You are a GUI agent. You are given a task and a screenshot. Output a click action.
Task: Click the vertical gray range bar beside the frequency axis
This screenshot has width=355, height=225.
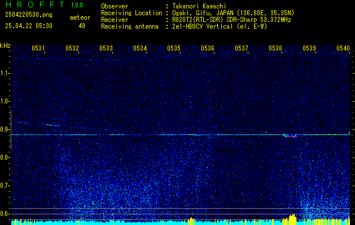[x=11, y=130]
